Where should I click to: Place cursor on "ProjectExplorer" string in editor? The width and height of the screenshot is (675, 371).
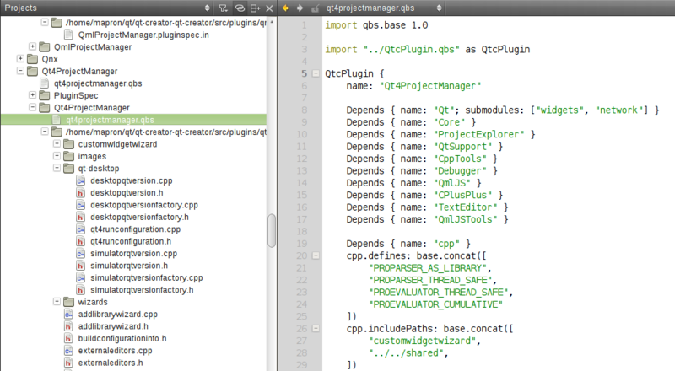pos(478,134)
